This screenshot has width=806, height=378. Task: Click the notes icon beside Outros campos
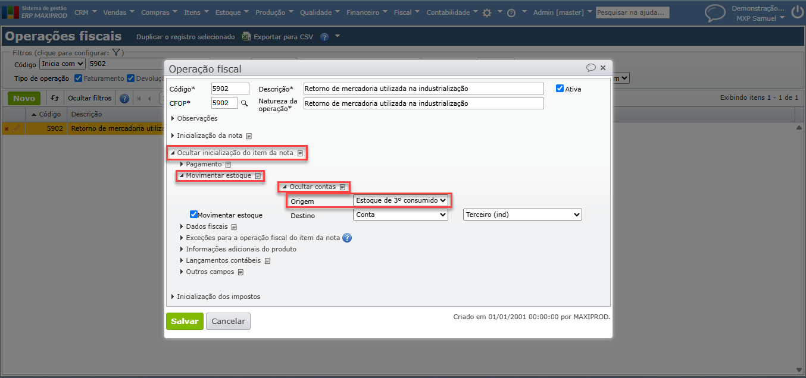click(240, 272)
